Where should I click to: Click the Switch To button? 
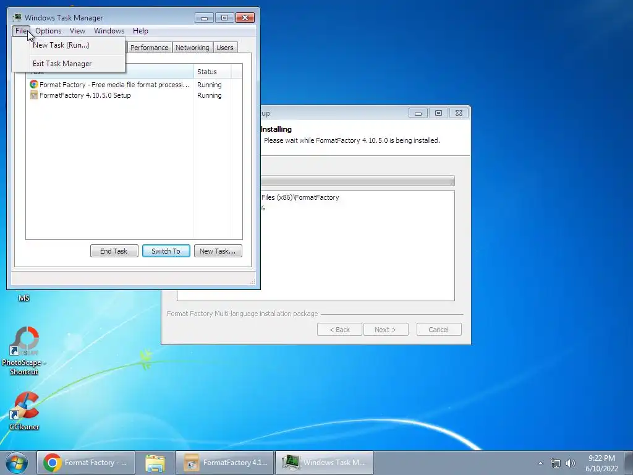(x=166, y=251)
